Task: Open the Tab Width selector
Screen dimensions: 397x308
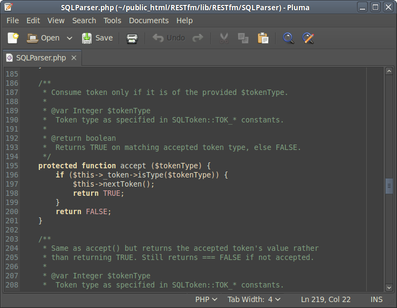Action: coord(254,299)
